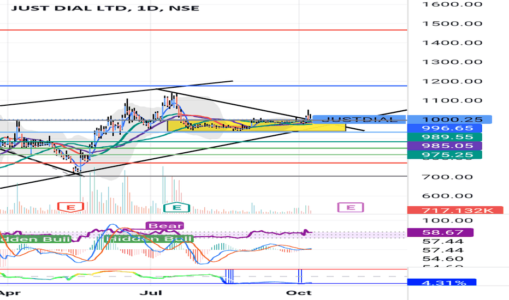Click the 1100.00 price axis label

(x=452, y=100)
